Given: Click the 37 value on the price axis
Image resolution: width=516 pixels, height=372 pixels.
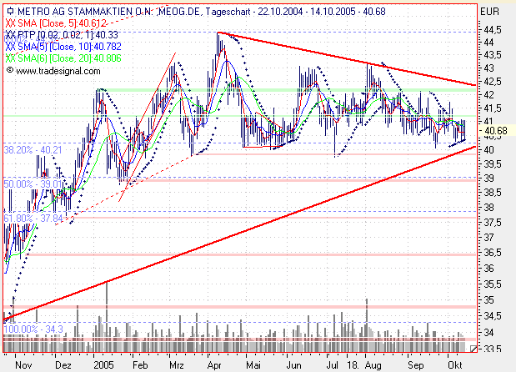Looking at the screenshot, I should click(x=489, y=237).
